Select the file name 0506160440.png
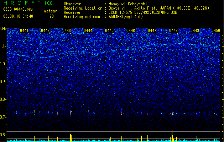This screenshot has width=224, height=142. coord(18,9)
